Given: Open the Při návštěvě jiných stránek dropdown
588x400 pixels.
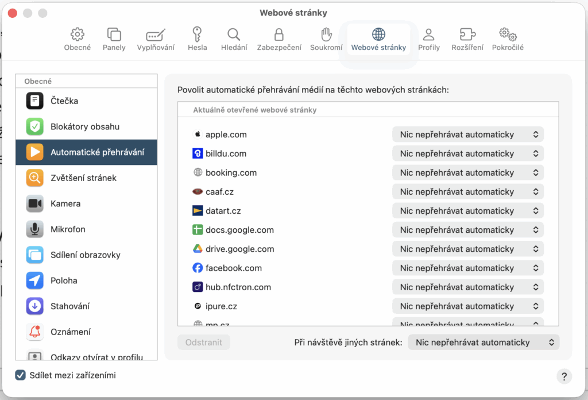Looking at the screenshot, I should point(483,342).
